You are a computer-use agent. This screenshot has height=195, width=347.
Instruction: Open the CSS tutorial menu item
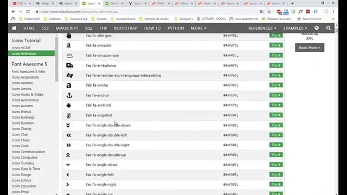point(45,28)
